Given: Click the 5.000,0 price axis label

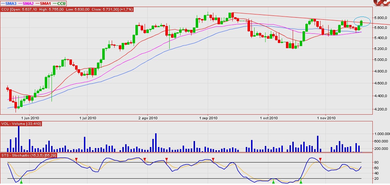Looking at the screenshot, I should pyautogui.click(x=380, y=60).
